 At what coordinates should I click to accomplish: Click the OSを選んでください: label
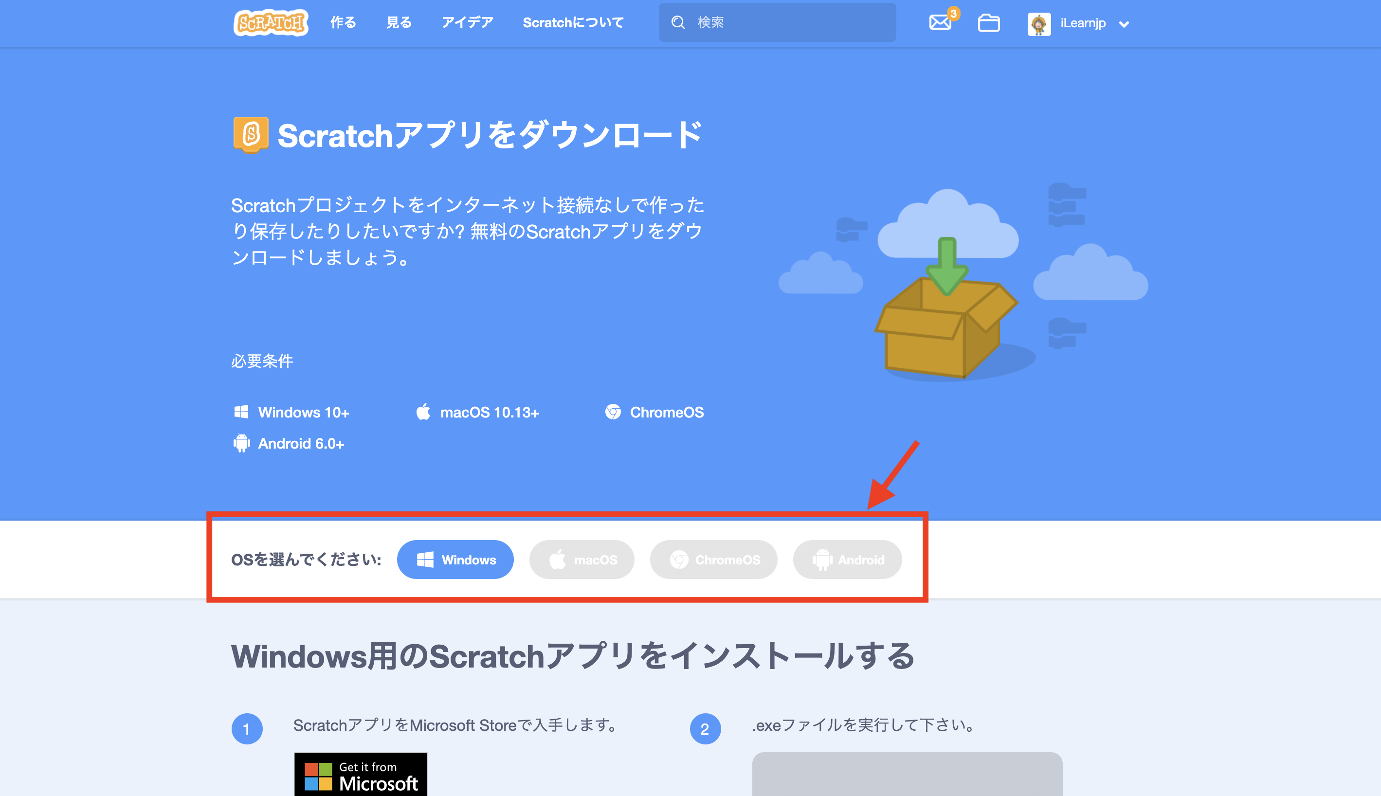[306, 559]
